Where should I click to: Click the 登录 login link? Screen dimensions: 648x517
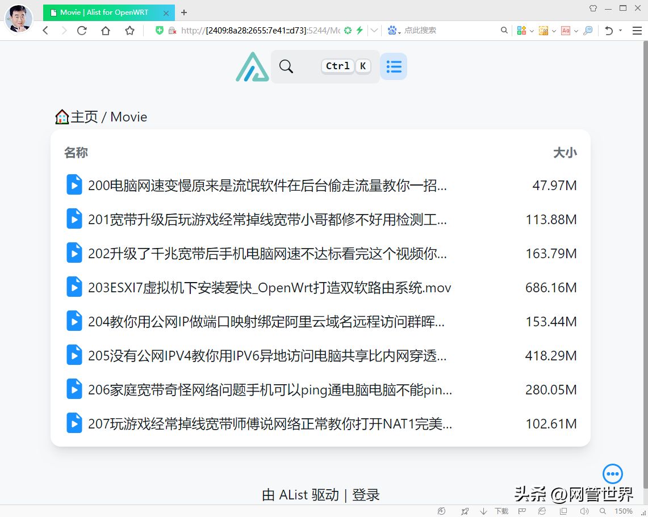point(366,495)
